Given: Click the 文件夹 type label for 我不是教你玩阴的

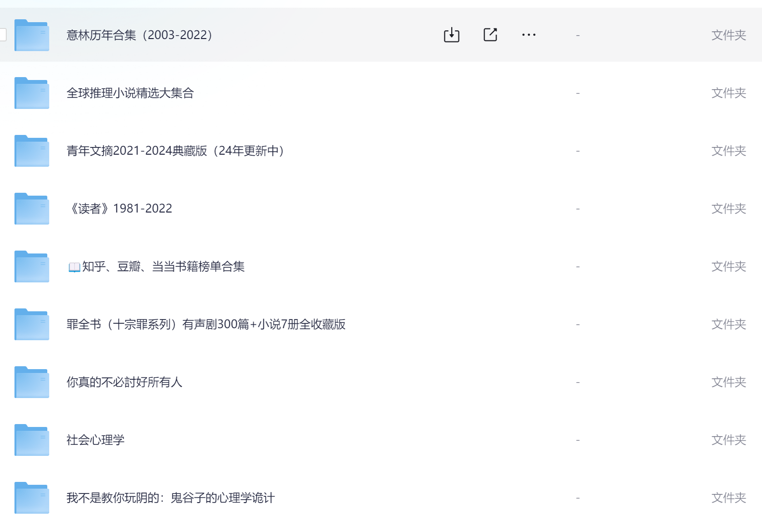Looking at the screenshot, I should (729, 498).
